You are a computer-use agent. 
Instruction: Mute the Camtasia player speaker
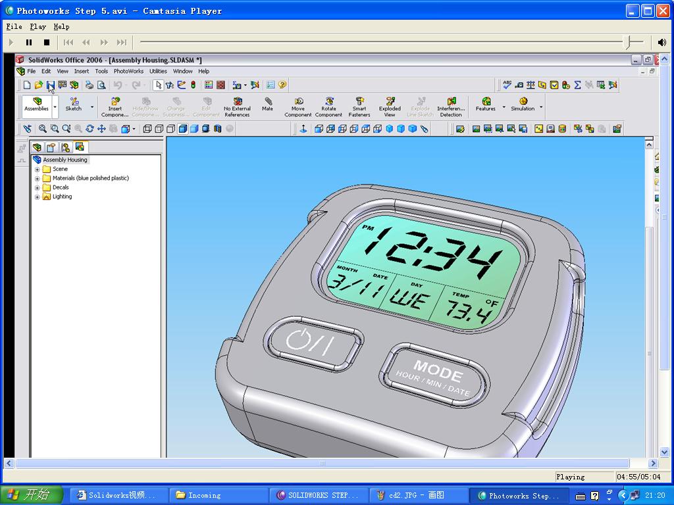point(662,42)
